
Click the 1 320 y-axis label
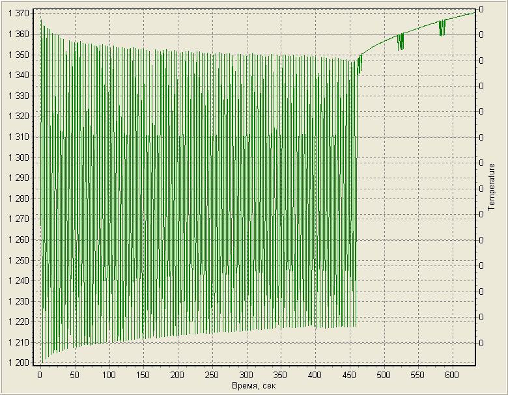18,116
